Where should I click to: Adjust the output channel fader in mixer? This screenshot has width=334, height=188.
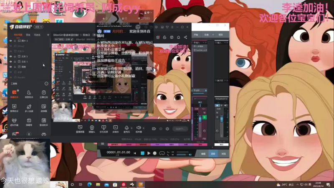222,119
